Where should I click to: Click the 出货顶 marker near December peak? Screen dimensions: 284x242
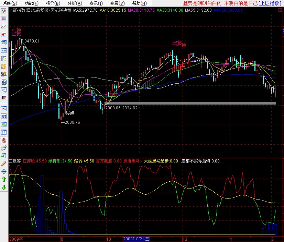[x=179, y=44]
